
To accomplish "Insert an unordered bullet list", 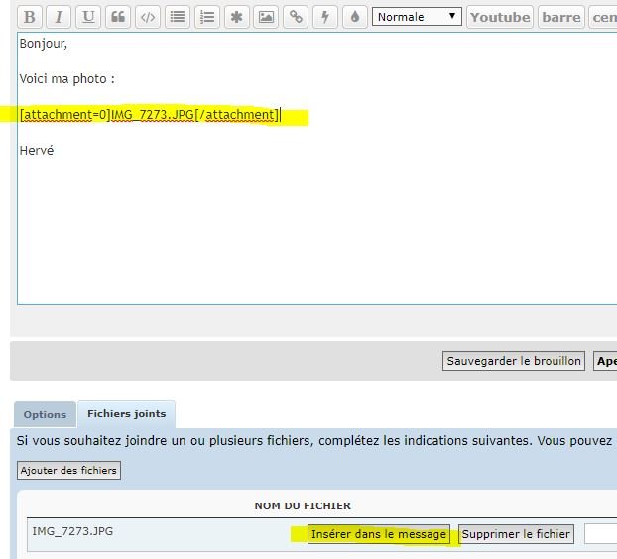I will click(178, 17).
